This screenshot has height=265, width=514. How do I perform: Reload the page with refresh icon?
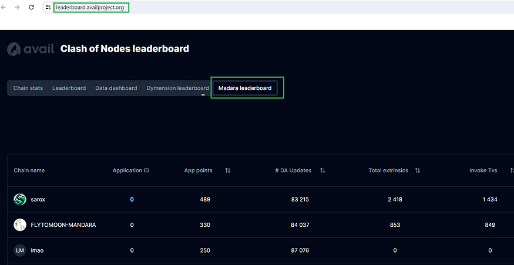coord(32,7)
